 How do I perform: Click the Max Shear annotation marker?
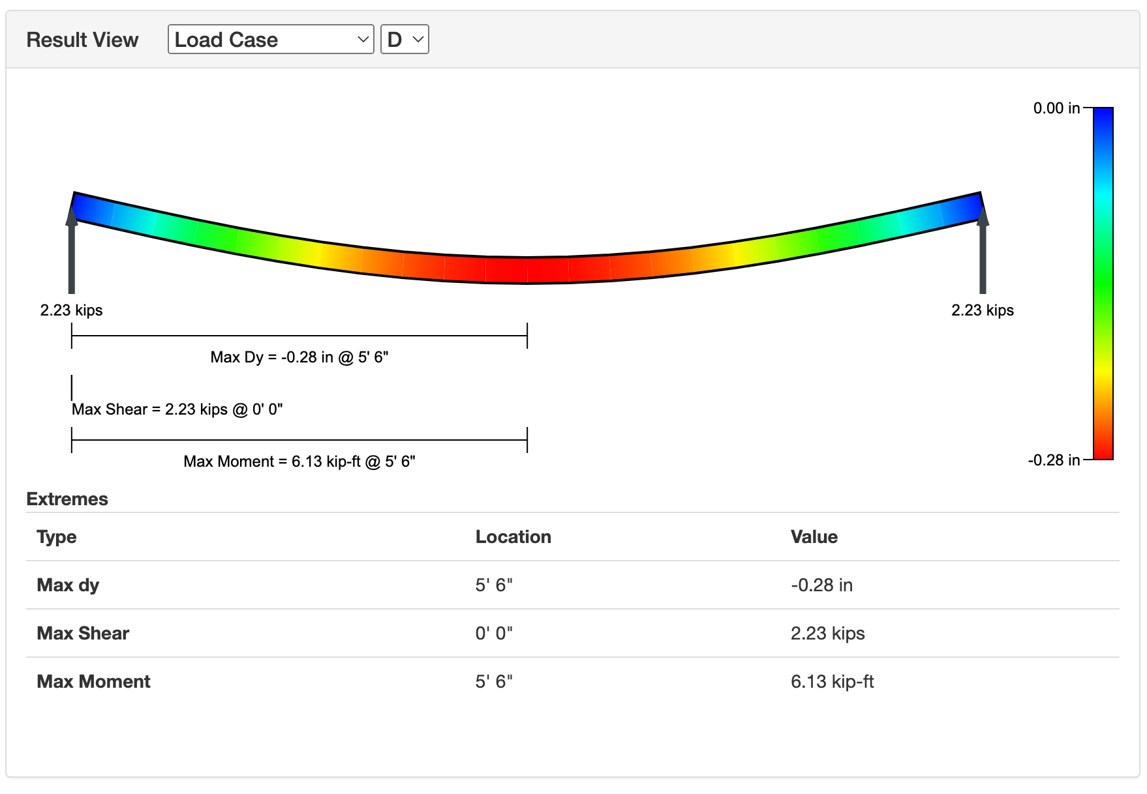[72, 388]
